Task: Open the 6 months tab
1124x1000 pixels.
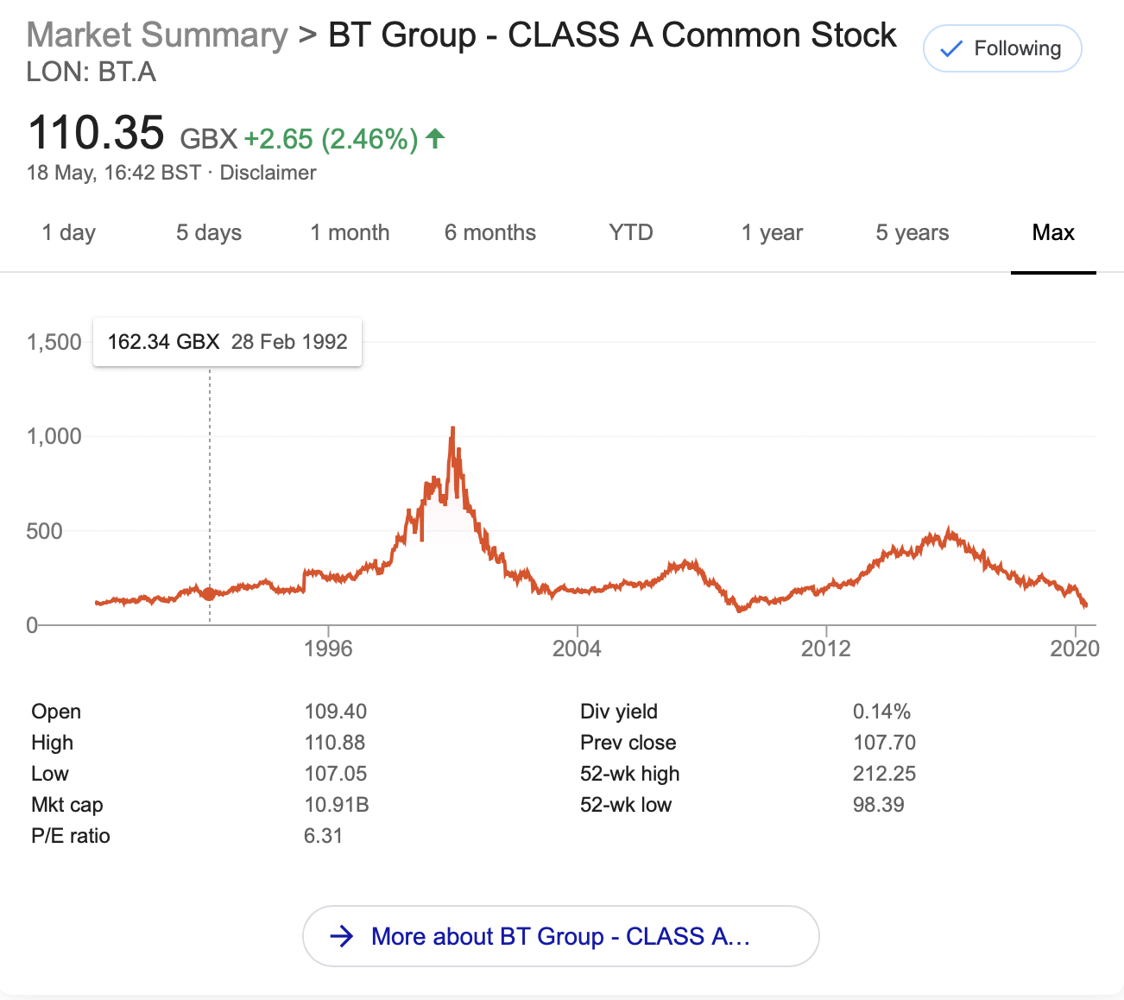Action: (490, 232)
